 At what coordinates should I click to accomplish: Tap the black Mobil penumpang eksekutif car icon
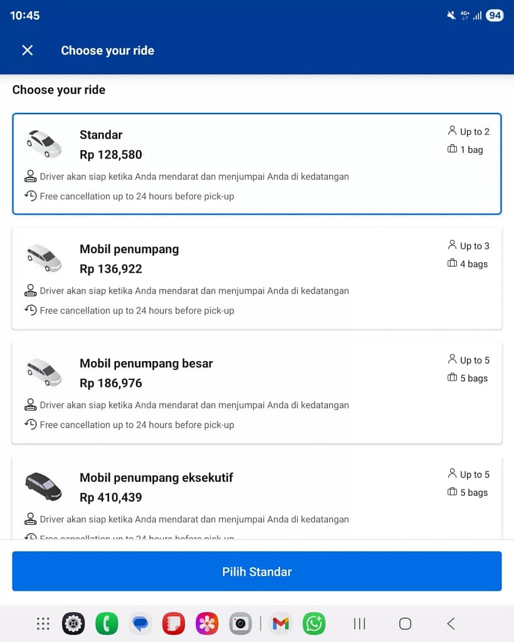43,487
